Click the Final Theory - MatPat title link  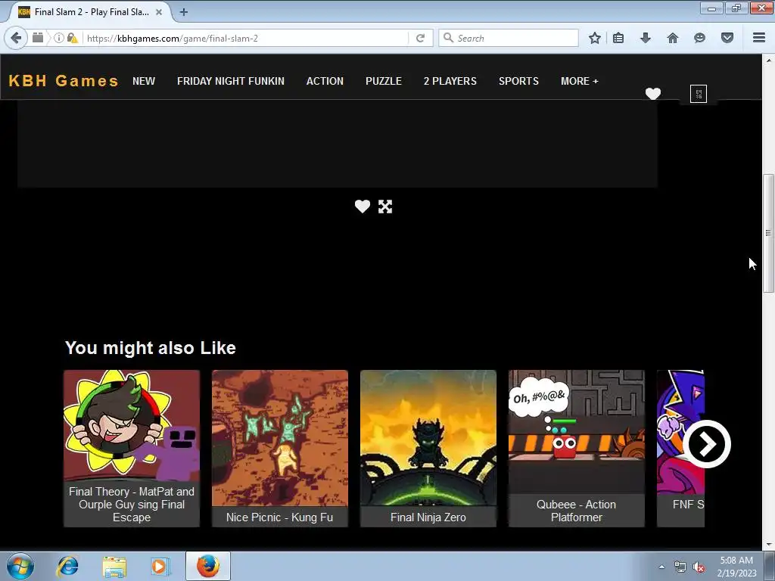pyautogui.click(x=132, y=505)
